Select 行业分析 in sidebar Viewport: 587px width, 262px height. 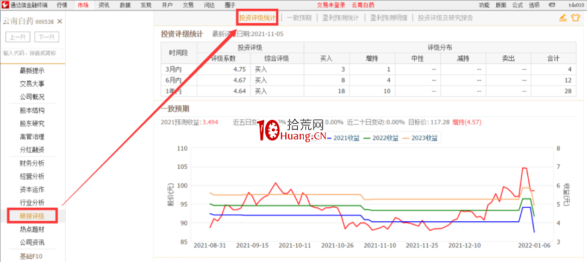(32, 202)
